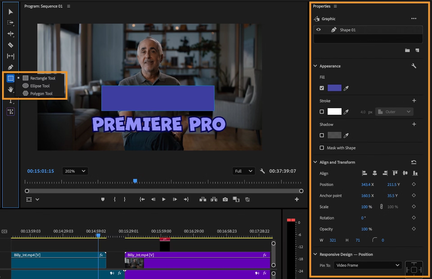Add a marker in the Program monitor
Image resolution: width=432 pixels, height=279 pixels.
click(103, 199)
